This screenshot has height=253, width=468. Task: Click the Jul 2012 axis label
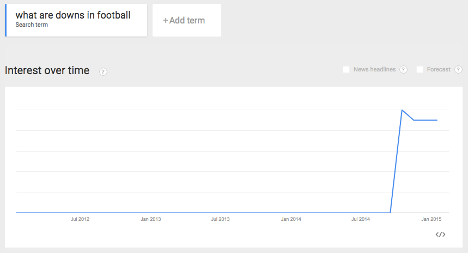point(80,219)
